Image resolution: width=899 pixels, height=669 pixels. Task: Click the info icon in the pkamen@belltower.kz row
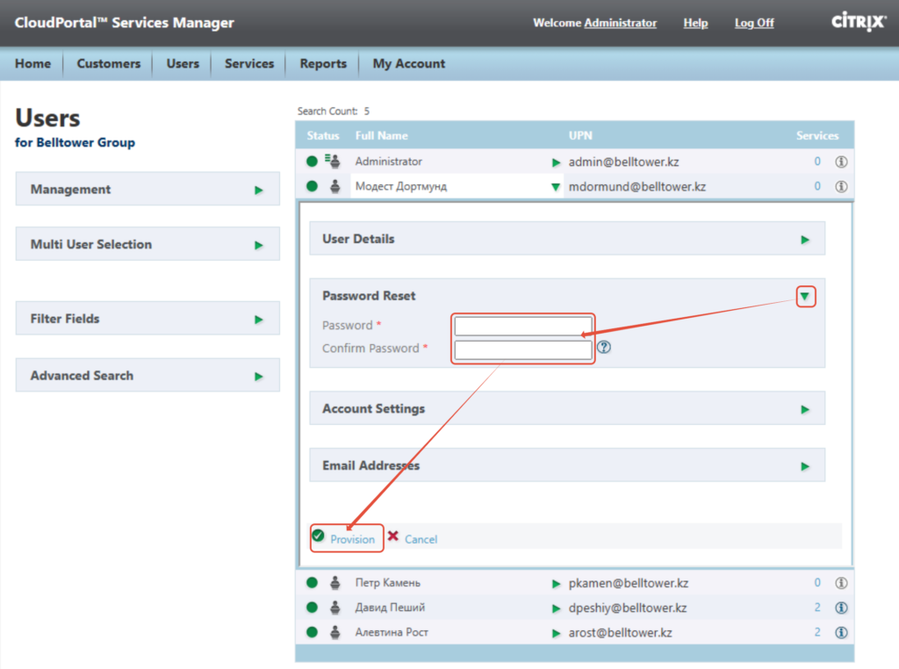pos(841,583)
